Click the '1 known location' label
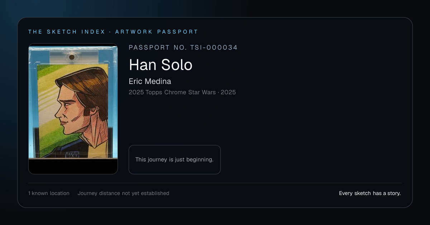 (49, 193)
